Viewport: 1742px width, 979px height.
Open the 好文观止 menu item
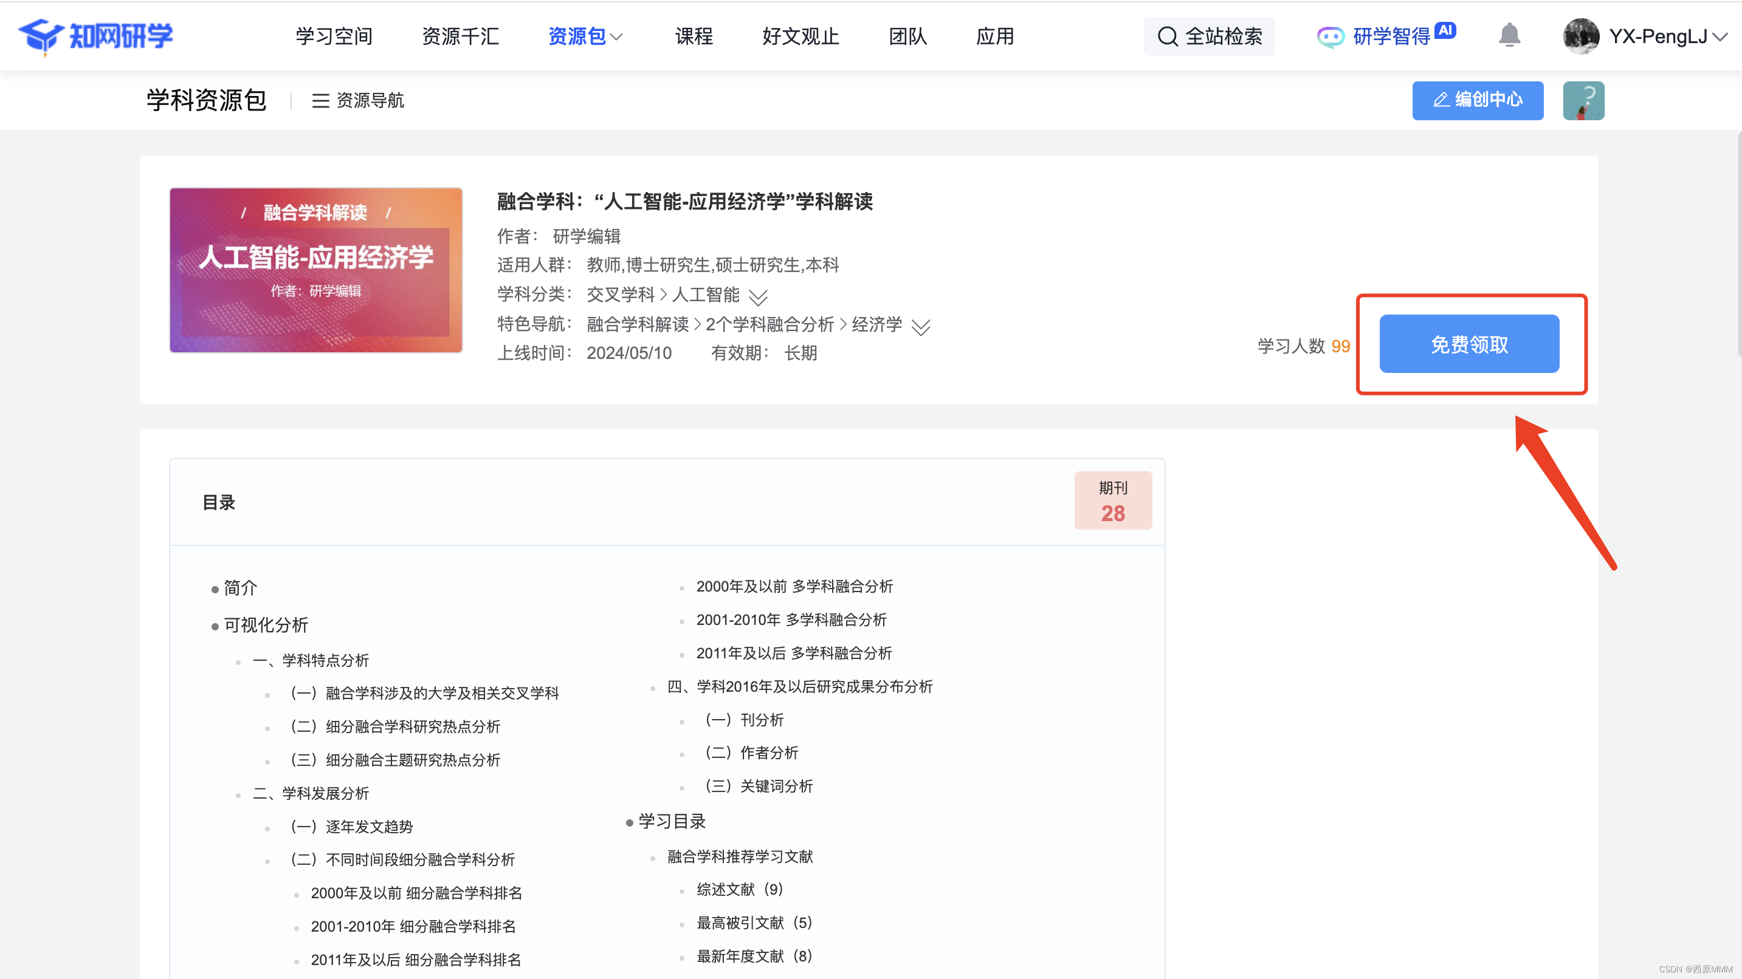tap(800, 36)
